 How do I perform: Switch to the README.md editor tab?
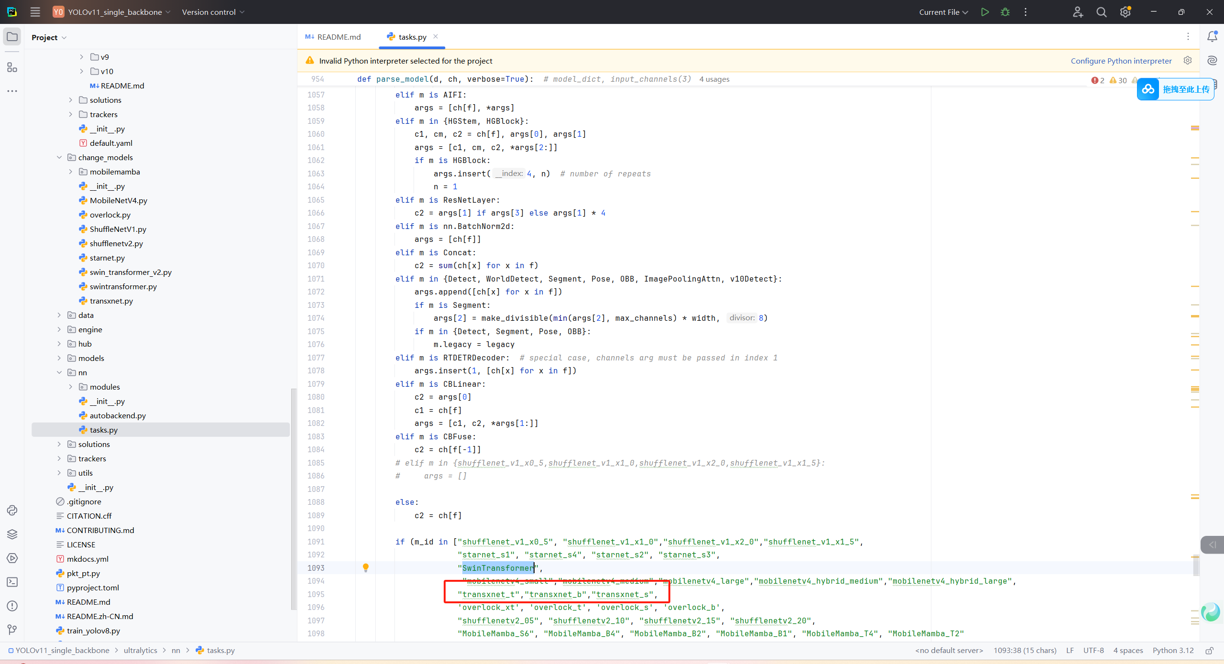(333, 37)
